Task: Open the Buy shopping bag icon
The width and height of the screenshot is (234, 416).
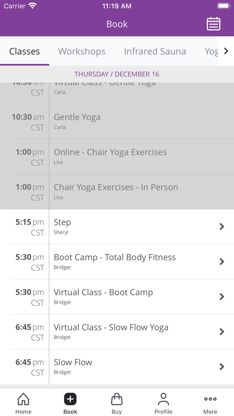Action: [x=117, y=399]
